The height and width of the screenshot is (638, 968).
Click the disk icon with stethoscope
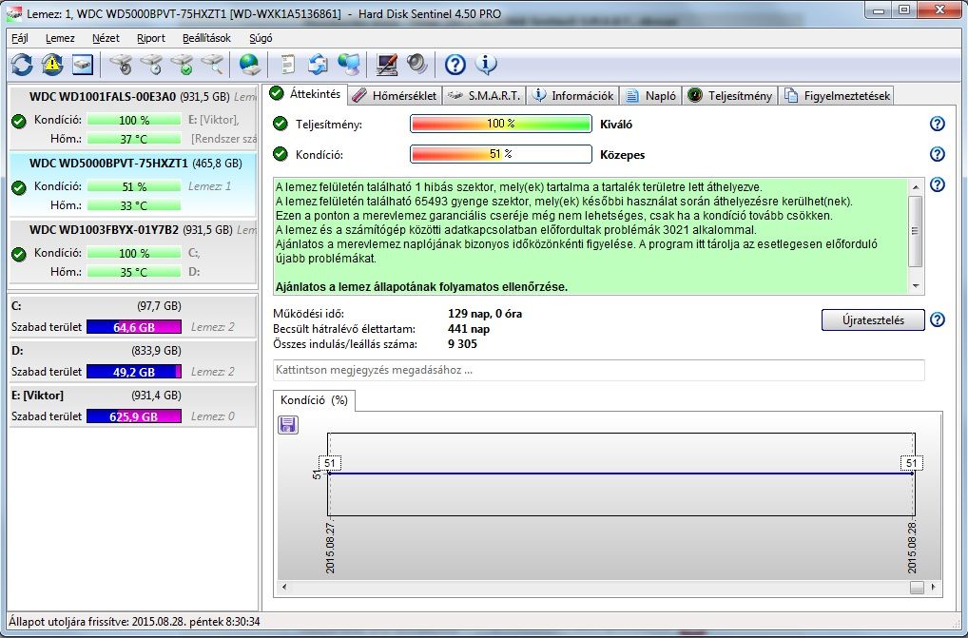click(x=121, y=64)
